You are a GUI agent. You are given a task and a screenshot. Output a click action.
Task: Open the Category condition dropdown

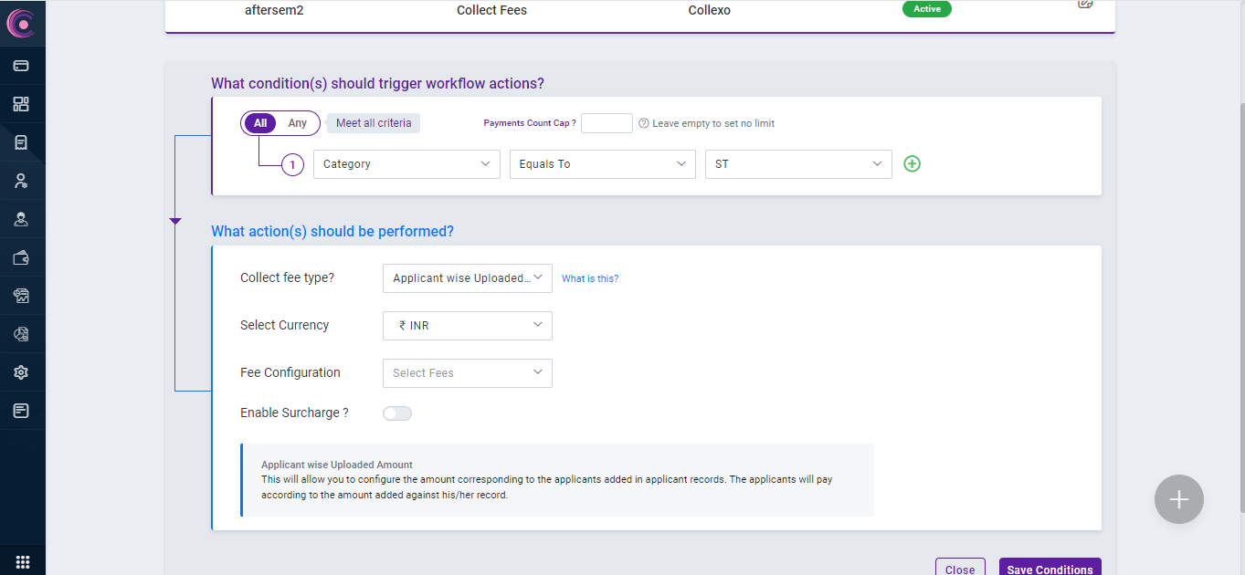406,164
